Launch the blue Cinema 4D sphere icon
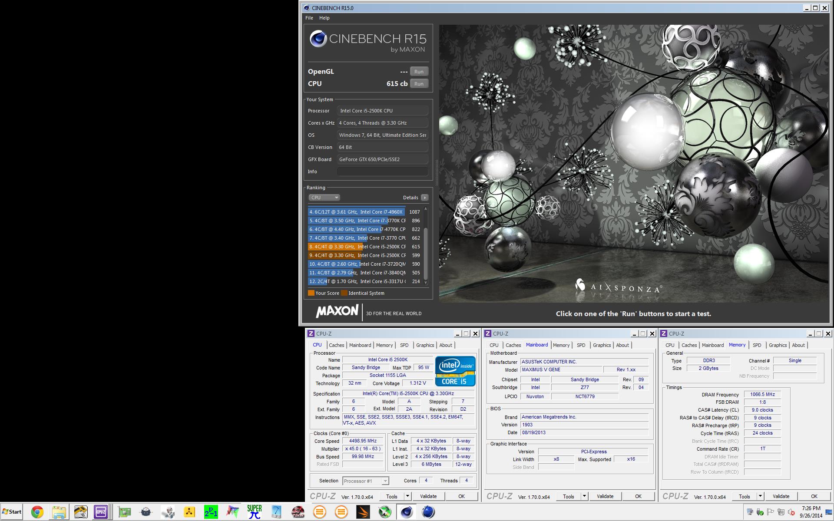The height and width of the screenshot is (521, 834). (x=428, y=512)
